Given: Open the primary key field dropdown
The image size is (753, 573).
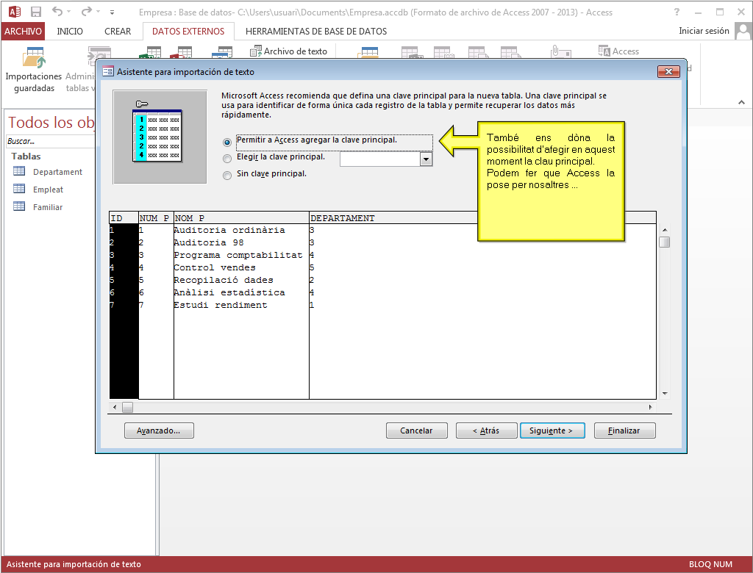Looking at the screenshot, I should [426, 159].
